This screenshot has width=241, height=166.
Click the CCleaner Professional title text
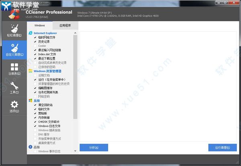[49, 12]
